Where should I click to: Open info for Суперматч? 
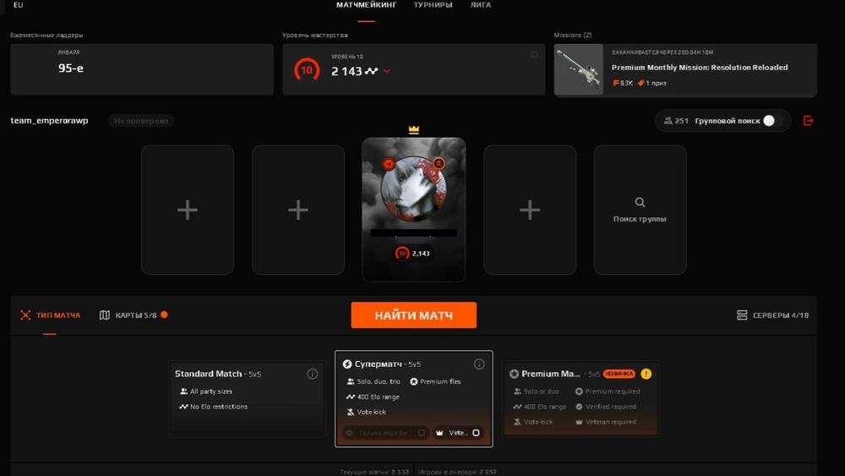(479, 364)
